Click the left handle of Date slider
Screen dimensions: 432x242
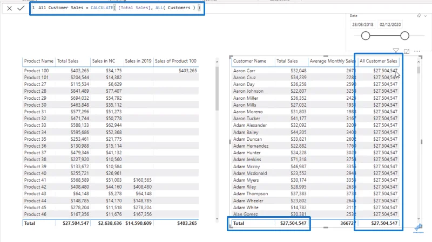click(x=366, y=36)
